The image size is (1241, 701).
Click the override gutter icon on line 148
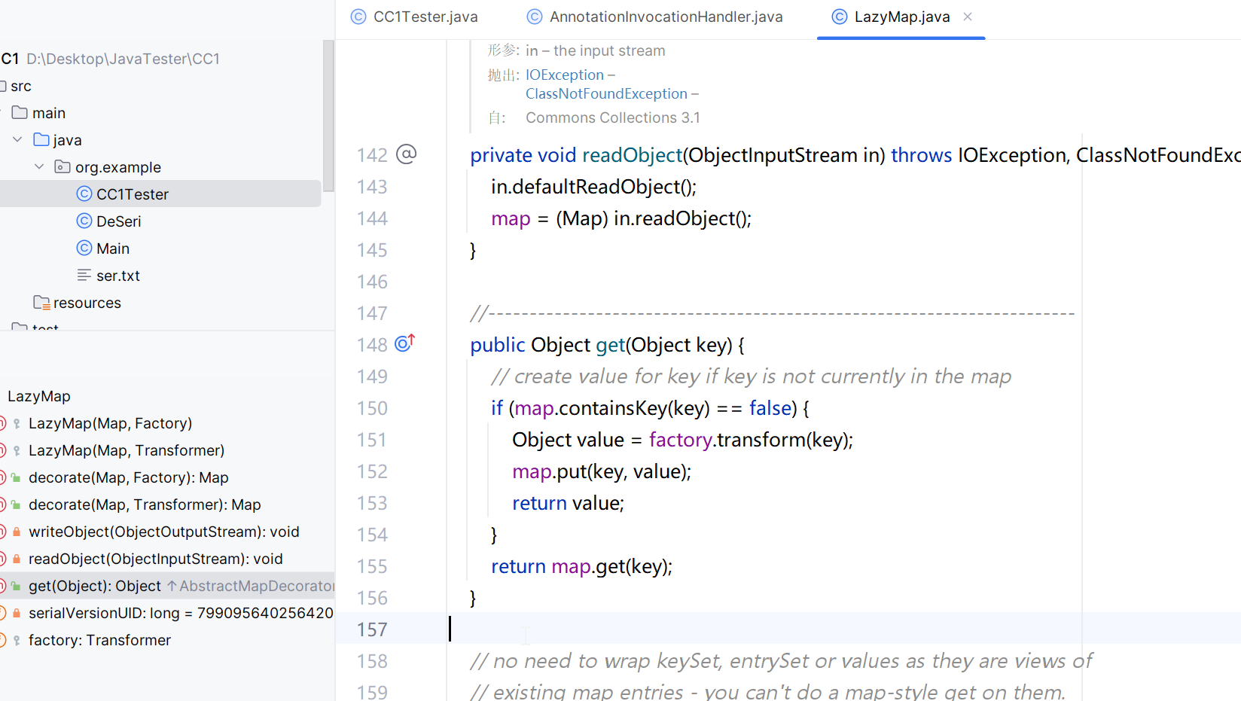click(x=404, y=343)
